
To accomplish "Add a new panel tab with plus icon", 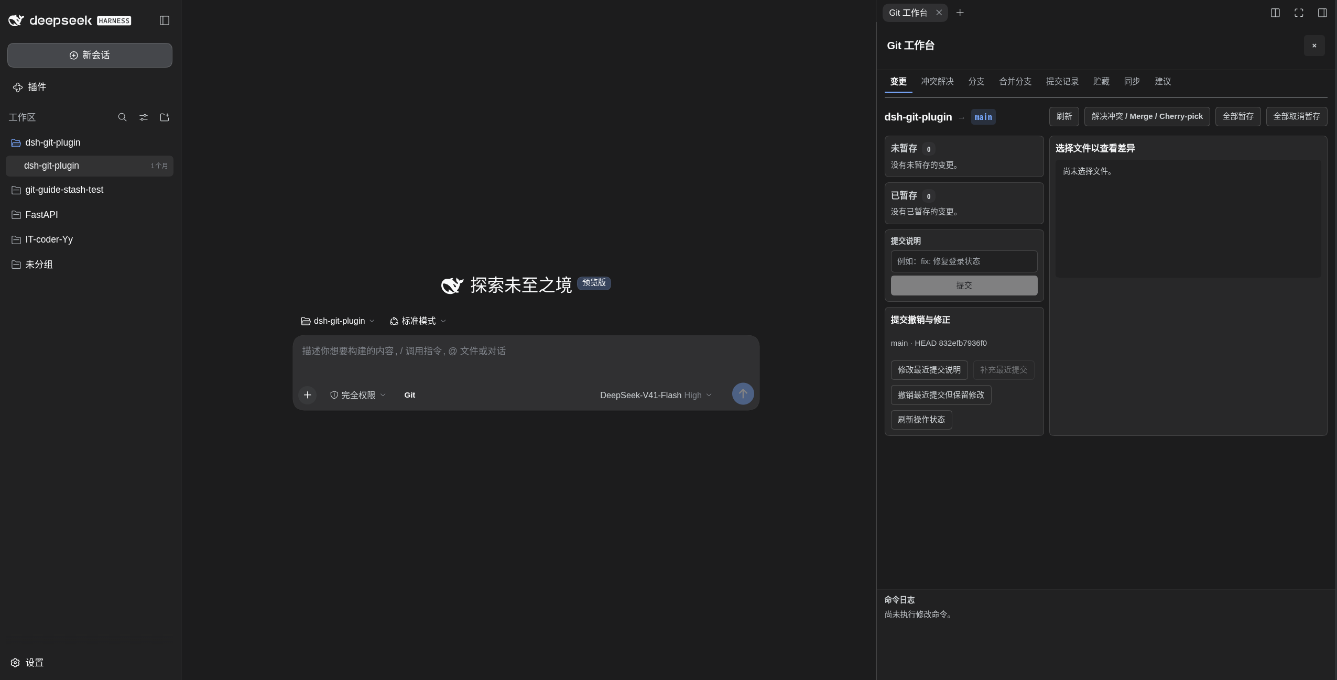I will [x=960, y=13].
